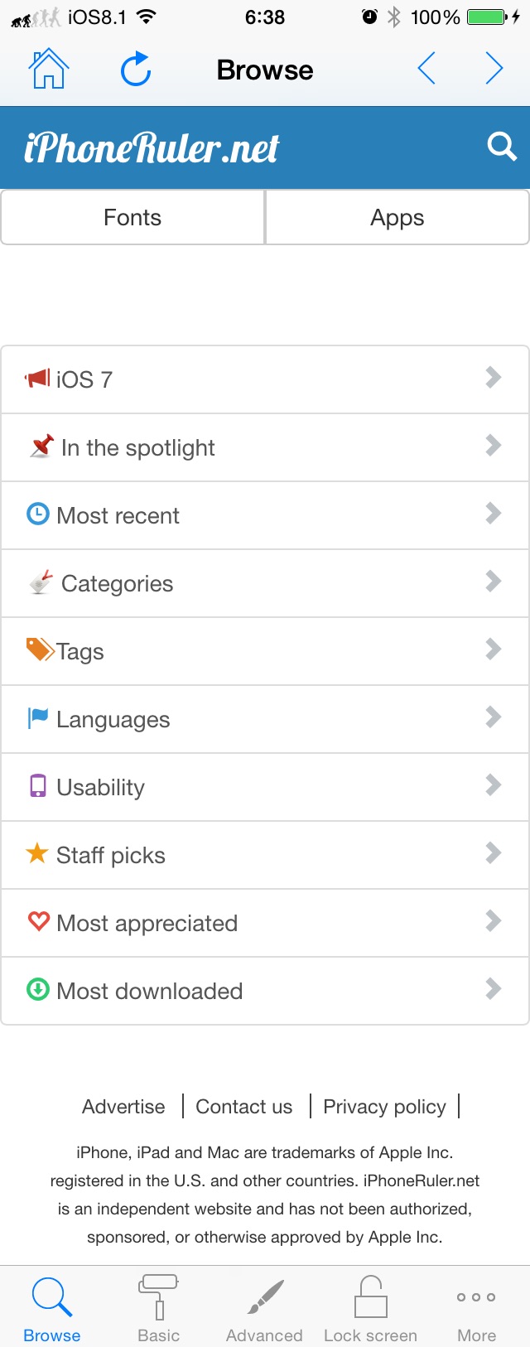Follow the Advertise link

coord(123,1107)
